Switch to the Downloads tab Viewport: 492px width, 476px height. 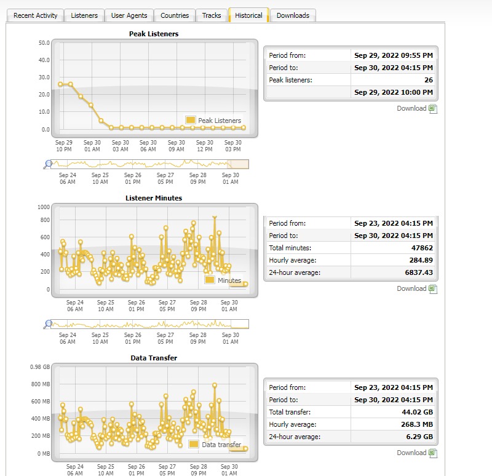pos(293,15)
